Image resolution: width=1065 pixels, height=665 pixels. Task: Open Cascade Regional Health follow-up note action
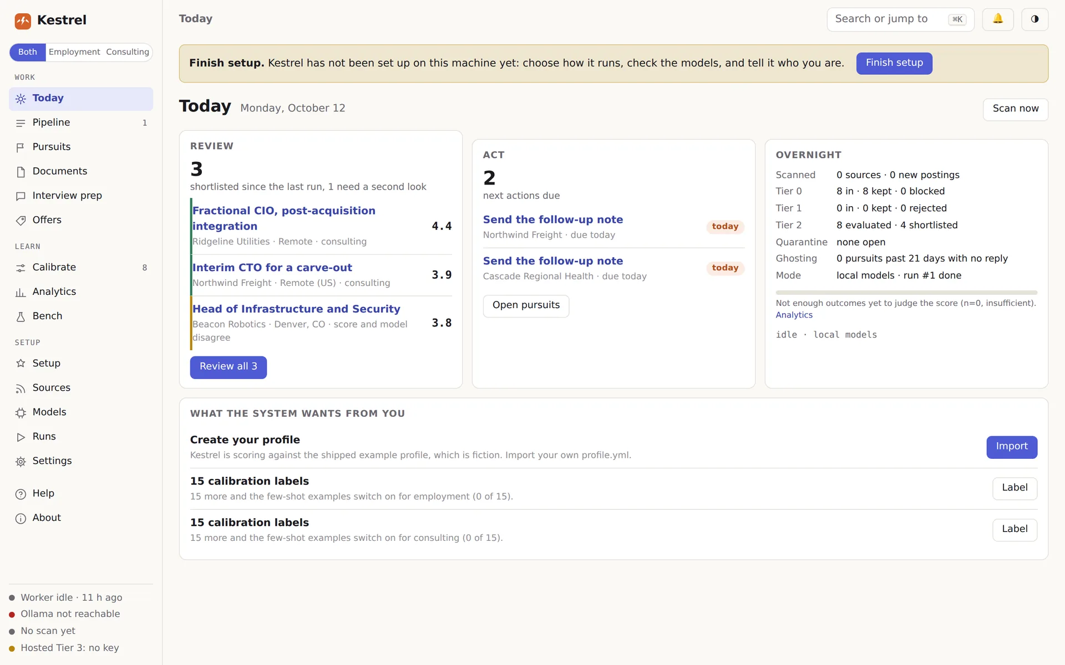point(552,261)
